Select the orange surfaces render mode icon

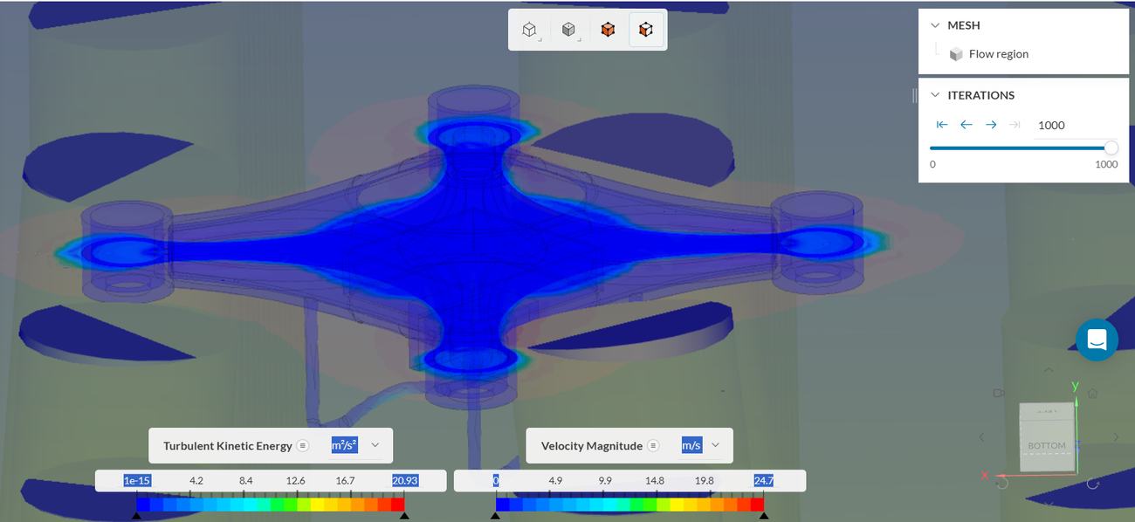tap(608, 30)
